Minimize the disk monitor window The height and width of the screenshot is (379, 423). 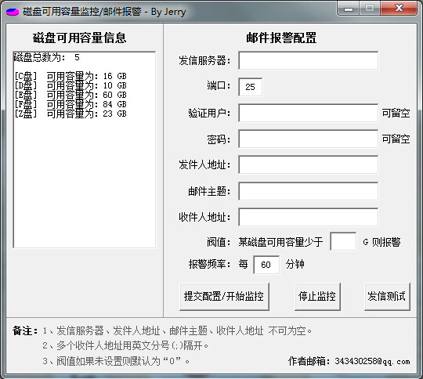coord(349,9)
